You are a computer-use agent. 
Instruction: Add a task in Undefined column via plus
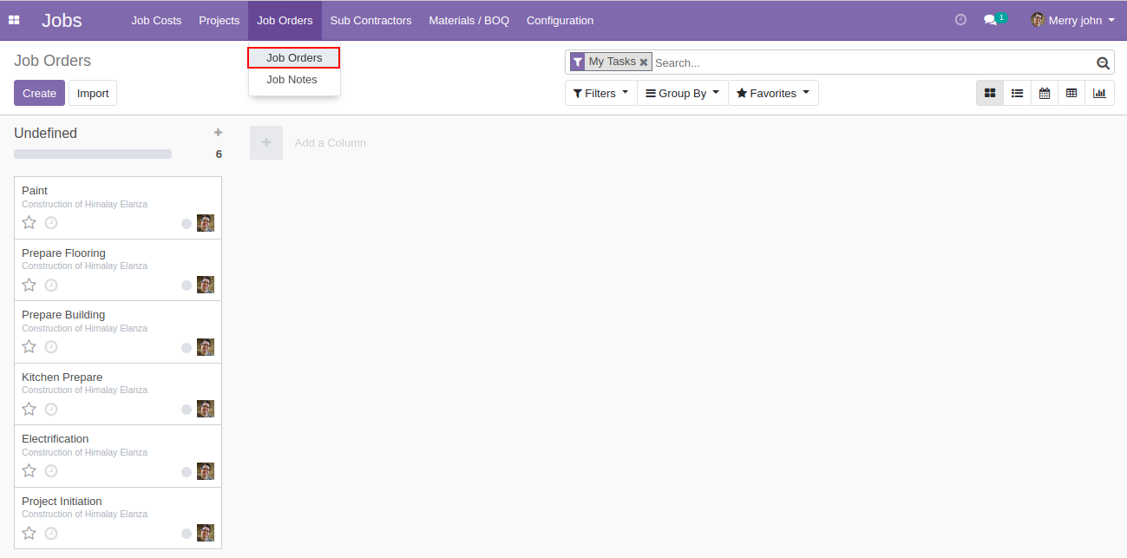(x=218, y=133)
